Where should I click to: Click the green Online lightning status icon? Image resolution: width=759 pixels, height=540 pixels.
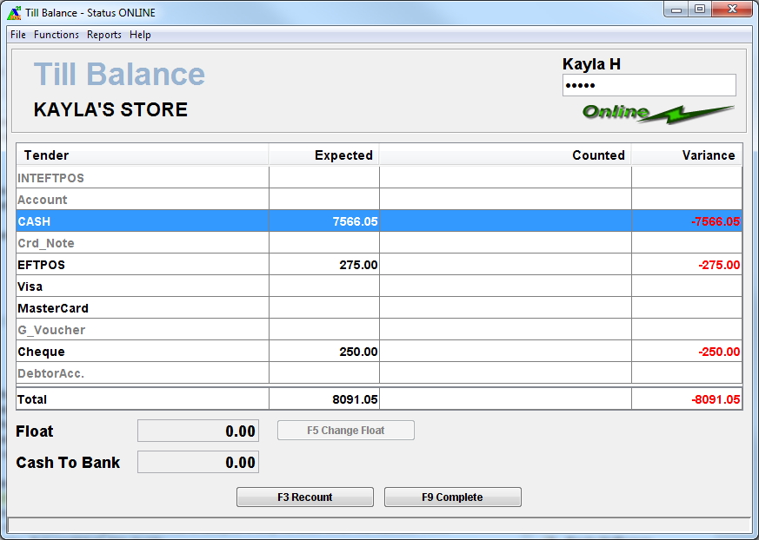click(658, 113)
